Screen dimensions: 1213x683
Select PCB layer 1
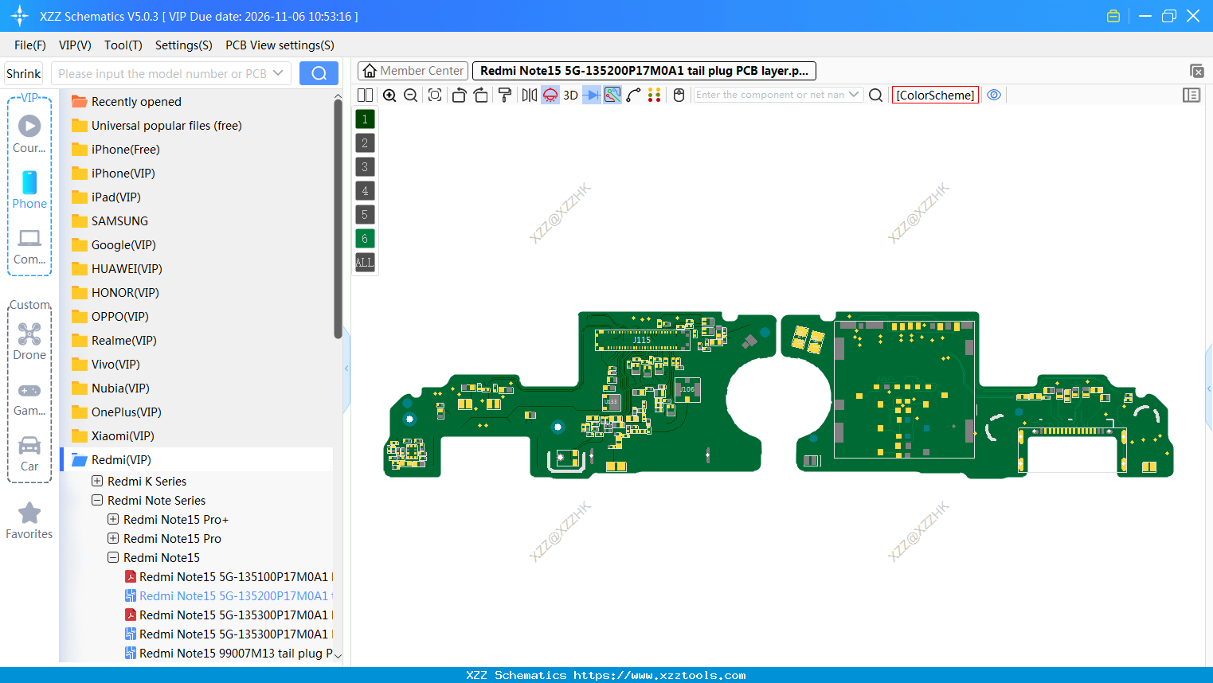tap(365, 119)
